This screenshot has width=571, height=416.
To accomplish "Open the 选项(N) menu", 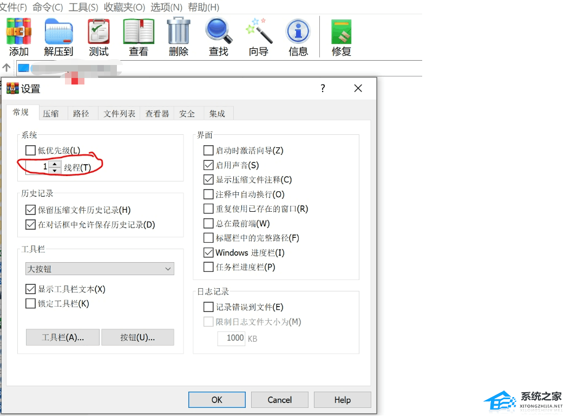I will pyautogui.click(x=166, y=7).
